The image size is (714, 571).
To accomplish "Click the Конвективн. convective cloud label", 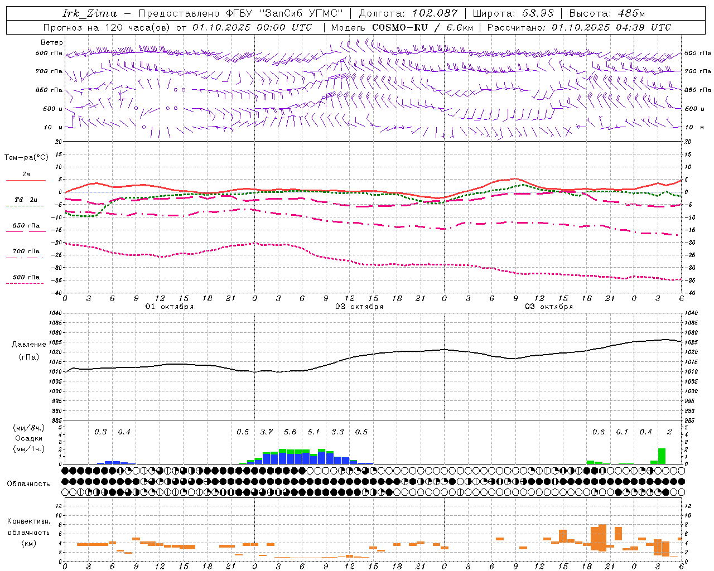I will 28,521.
